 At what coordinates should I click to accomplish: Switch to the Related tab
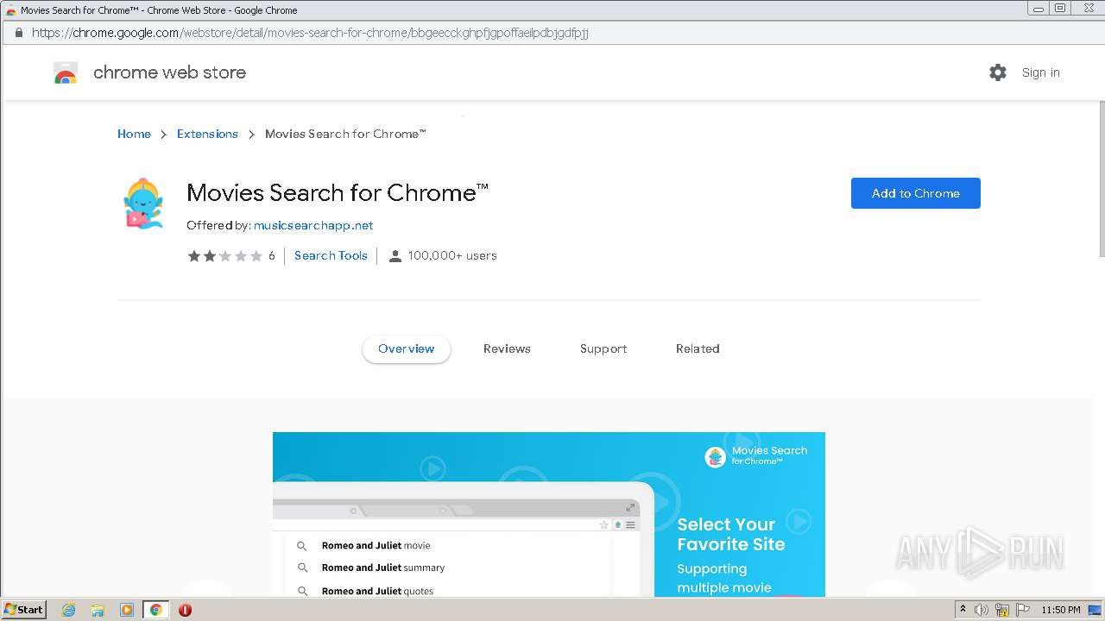coord(698,348)
